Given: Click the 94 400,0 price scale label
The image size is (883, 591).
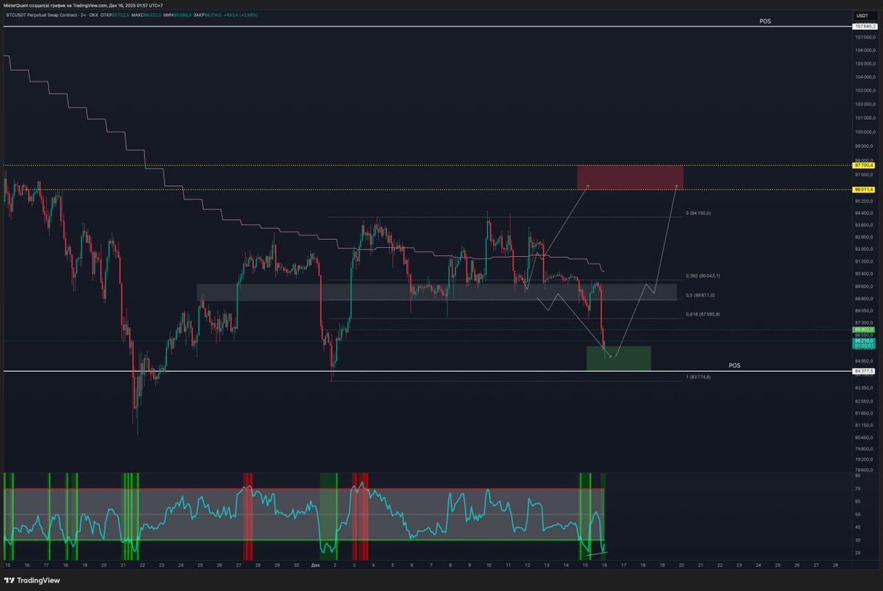Looking at the screenshot, I should (865, 213).
